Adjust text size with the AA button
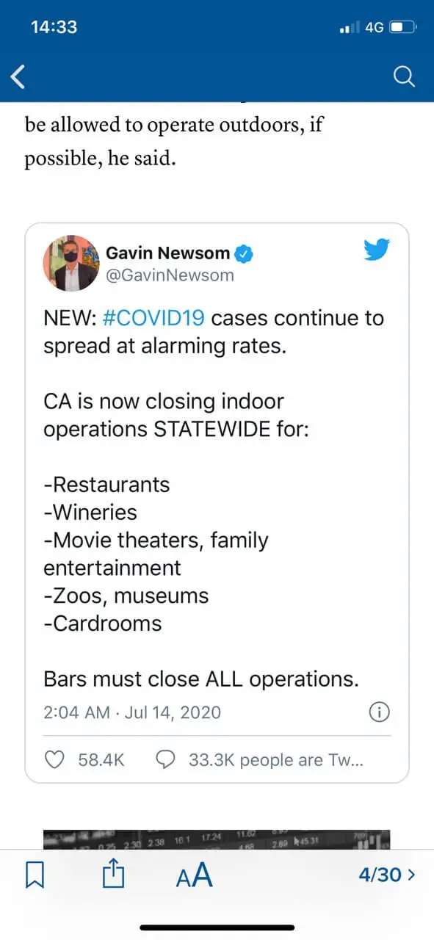This screenshot has width=434, height=940. pos(195,875)
